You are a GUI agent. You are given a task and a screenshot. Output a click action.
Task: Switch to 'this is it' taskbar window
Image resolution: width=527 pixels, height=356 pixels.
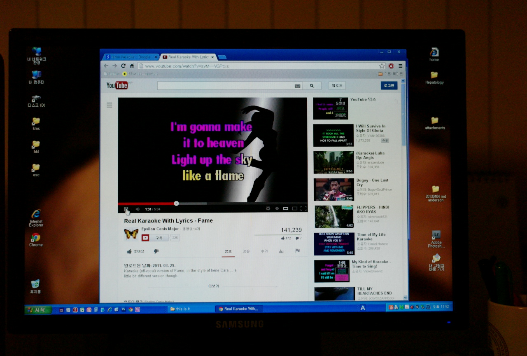pos(191,309)
